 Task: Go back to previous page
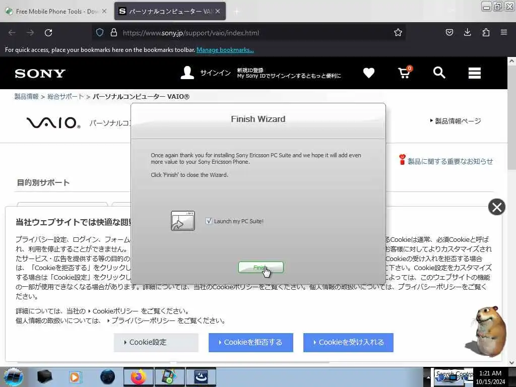click(x=12, y=33)
